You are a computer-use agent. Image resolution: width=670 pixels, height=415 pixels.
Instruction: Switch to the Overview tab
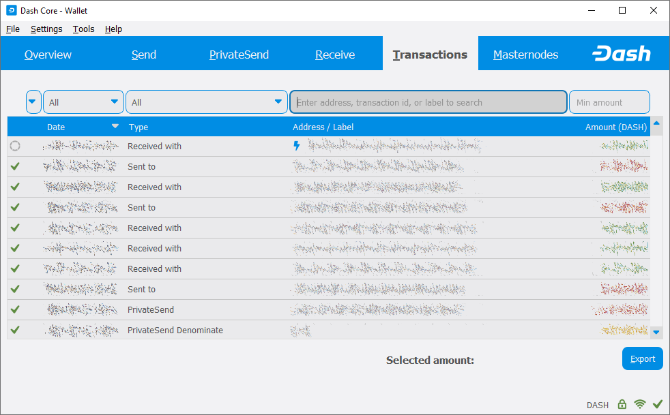(x=48, y=55)
